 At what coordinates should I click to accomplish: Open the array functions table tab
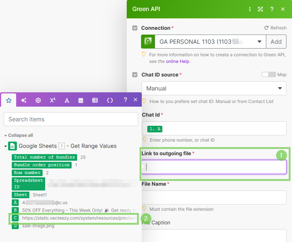tap(95, 100)
